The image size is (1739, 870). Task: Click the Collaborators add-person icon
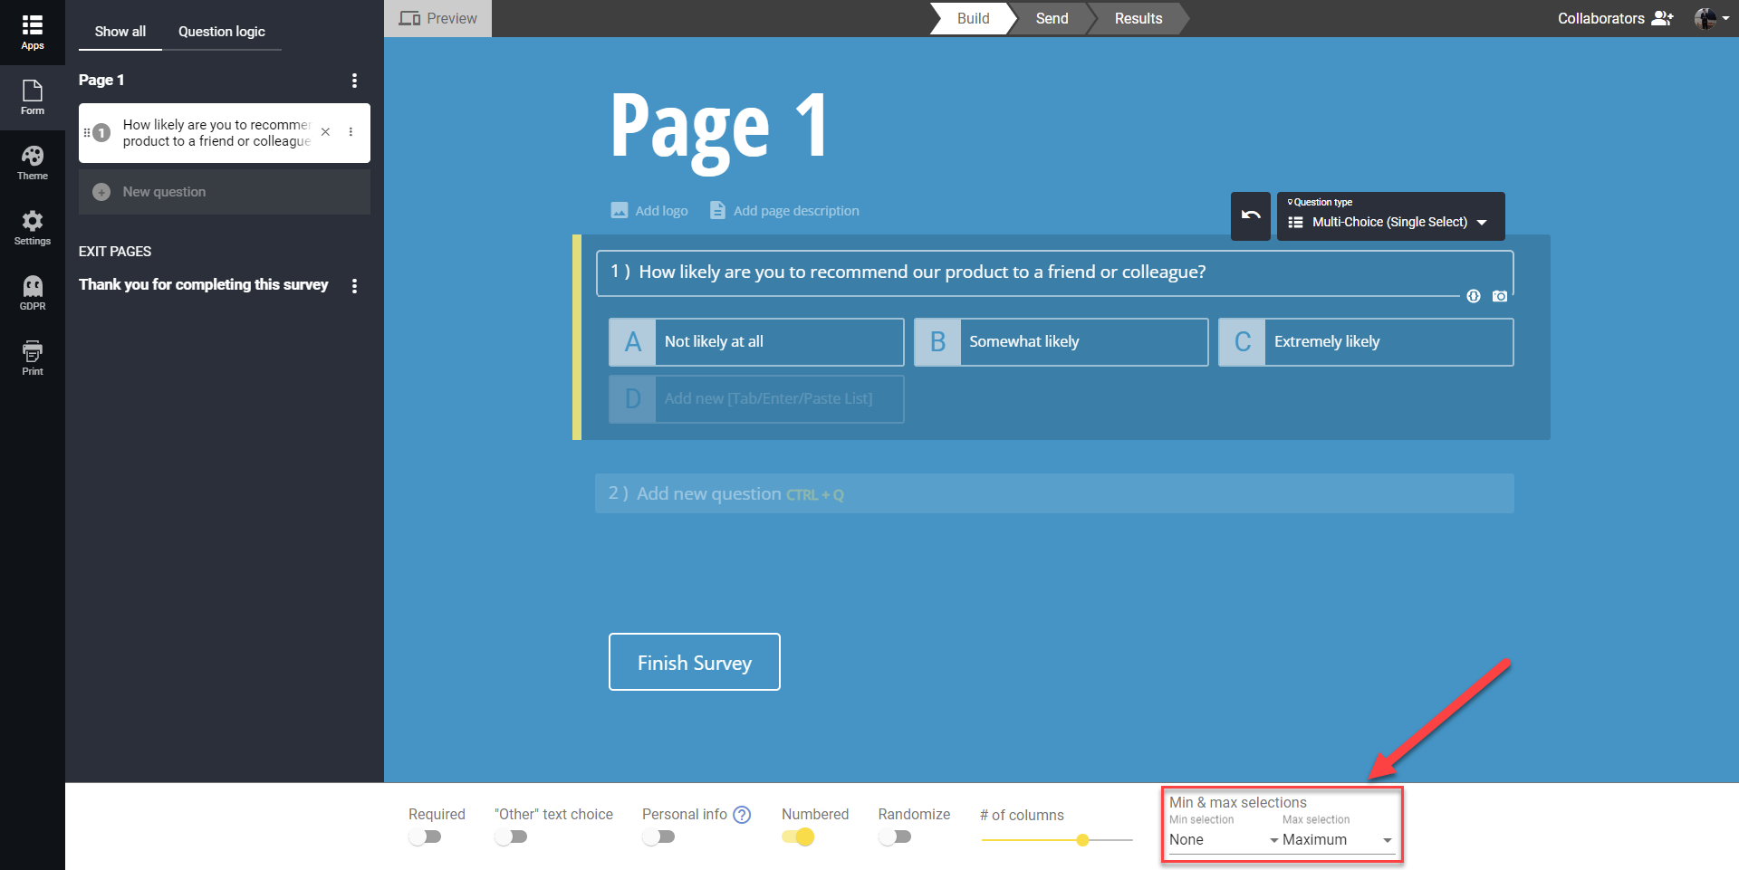pyautogui.click(x=1662, y=18)
